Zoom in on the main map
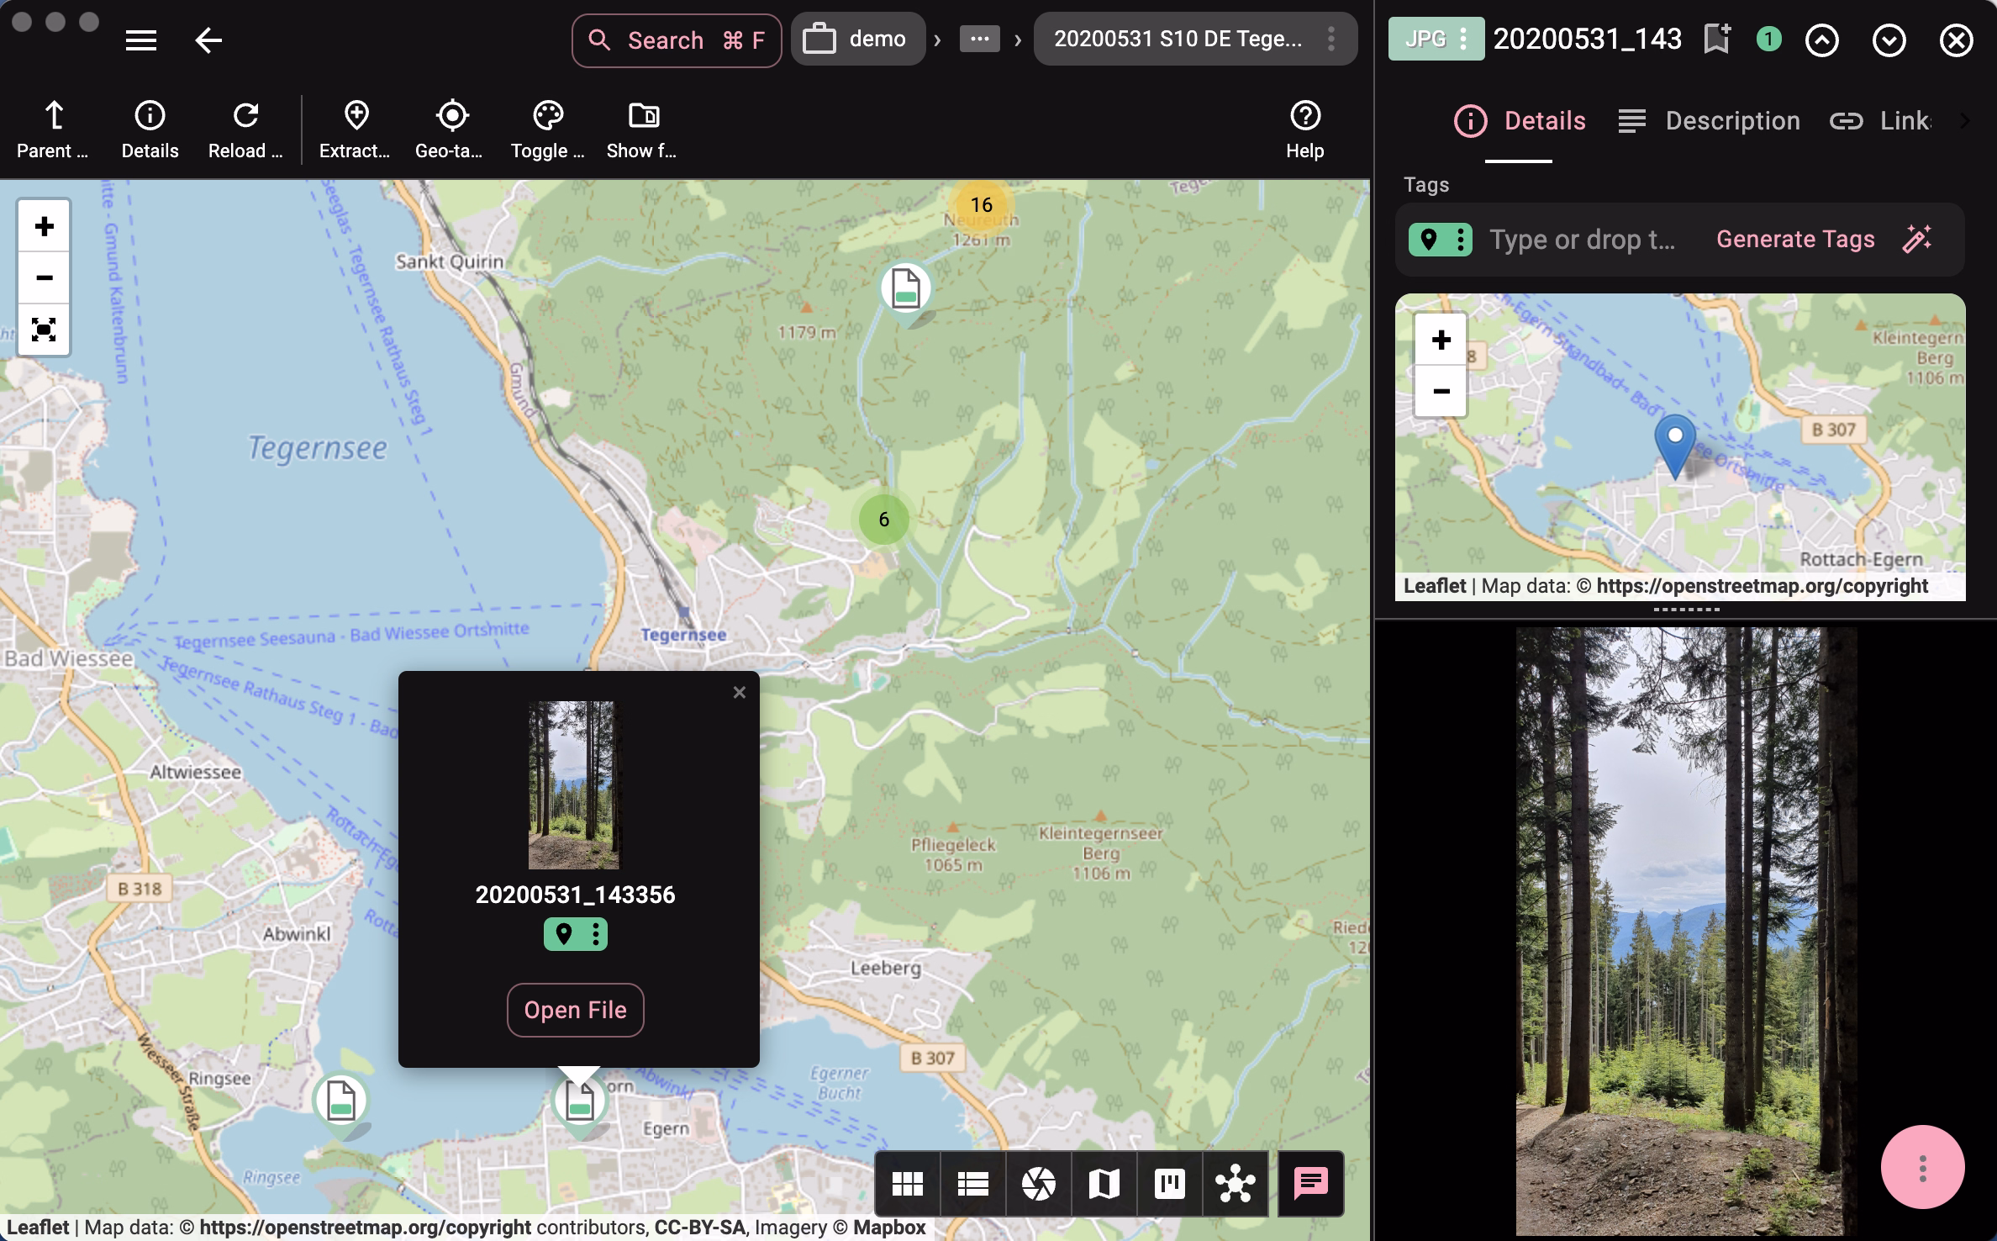This screenshot has height=1241, width=1997. coord(44,226)
